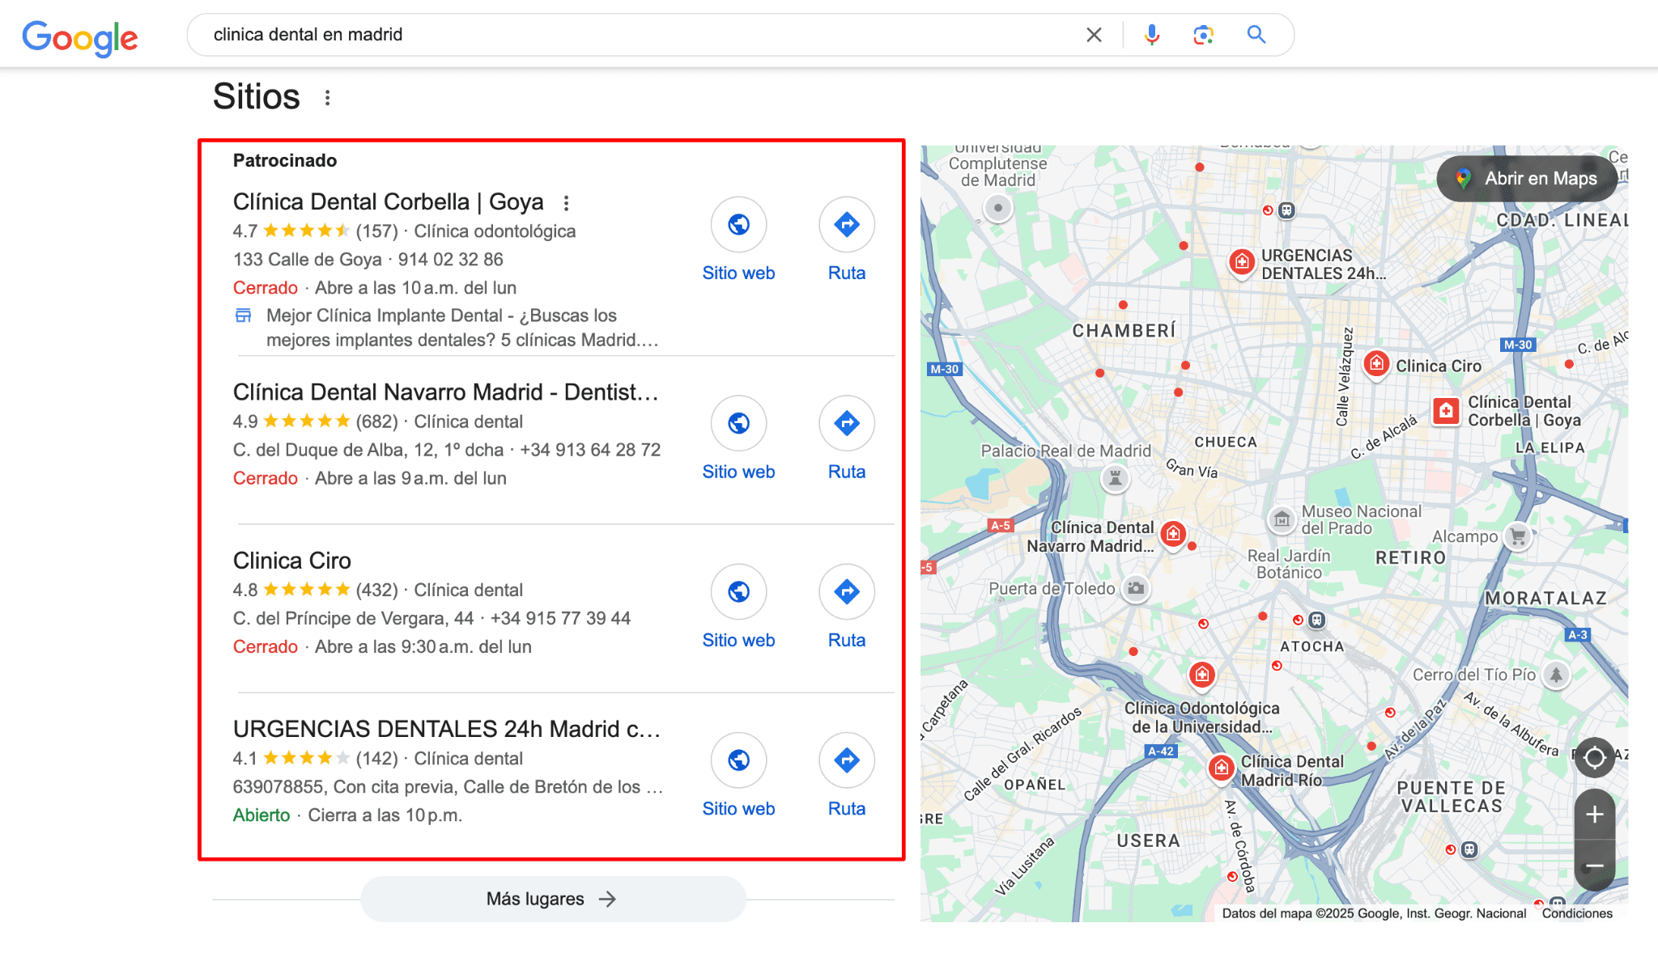Click Ruta label for Clinica Ciro

pyautogui.click(x=847, y=640)
